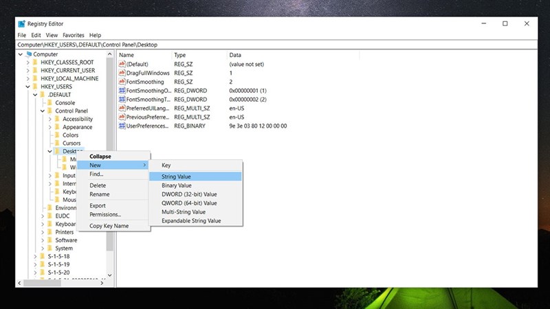
Task: Click the Registry Editor app icon in title bar
Action: (21, 23)
